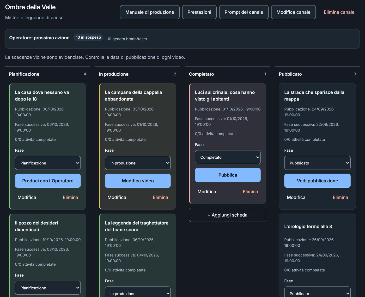Click Elimina on Luci sul crinale card
The image size is (365, 297).
pos(250,192)
